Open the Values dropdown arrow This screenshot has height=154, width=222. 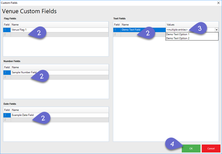point(216,30)
